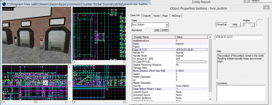
Task: Toggle the SmartEdit button
Action: 222,25
